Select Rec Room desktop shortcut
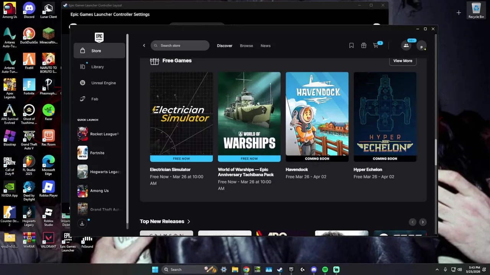The height and width of the screenshot is (275, 490). pyautogui.click(x=48, y=138)
